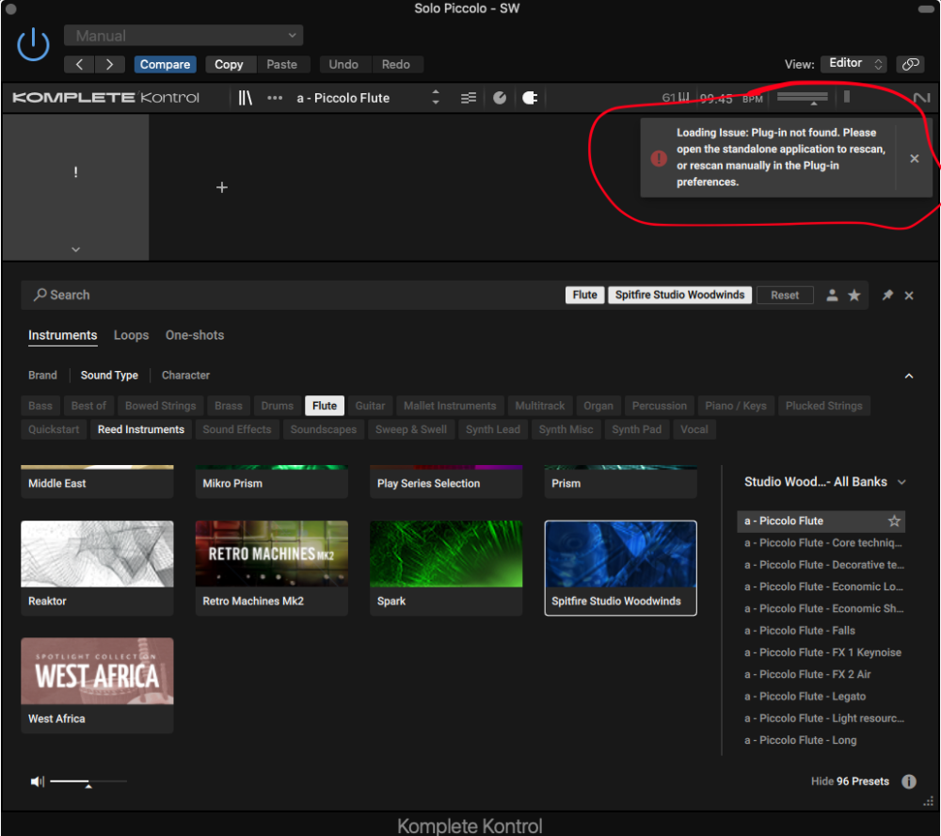Viewport: 941px width, 836px height.
Task: Select the West Africa product tile
Action: click(x=97, y=685)
